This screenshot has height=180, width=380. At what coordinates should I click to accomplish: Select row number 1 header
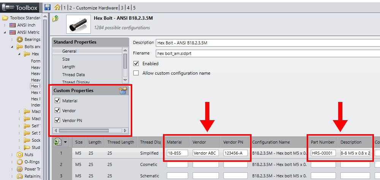pos(62,153)
